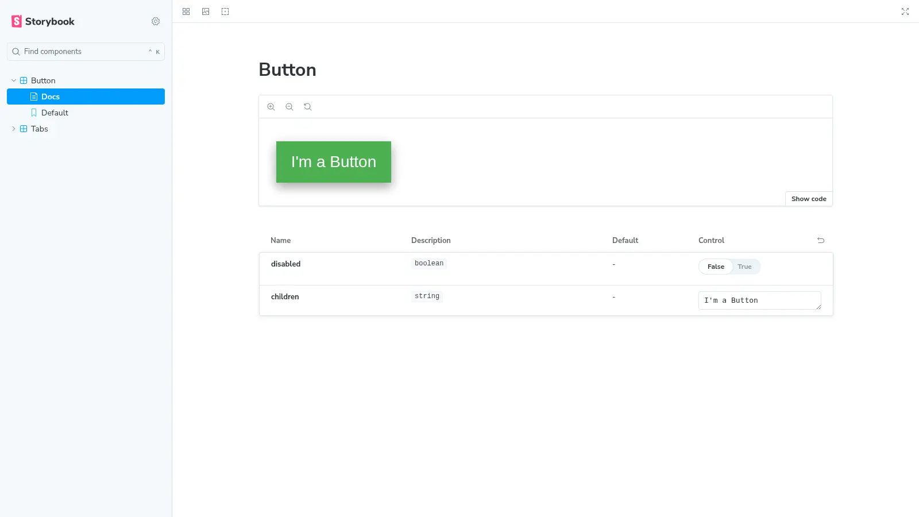Click the Tabs component grid icon
This screenshot has width=919, height=517.
(24, 129)
